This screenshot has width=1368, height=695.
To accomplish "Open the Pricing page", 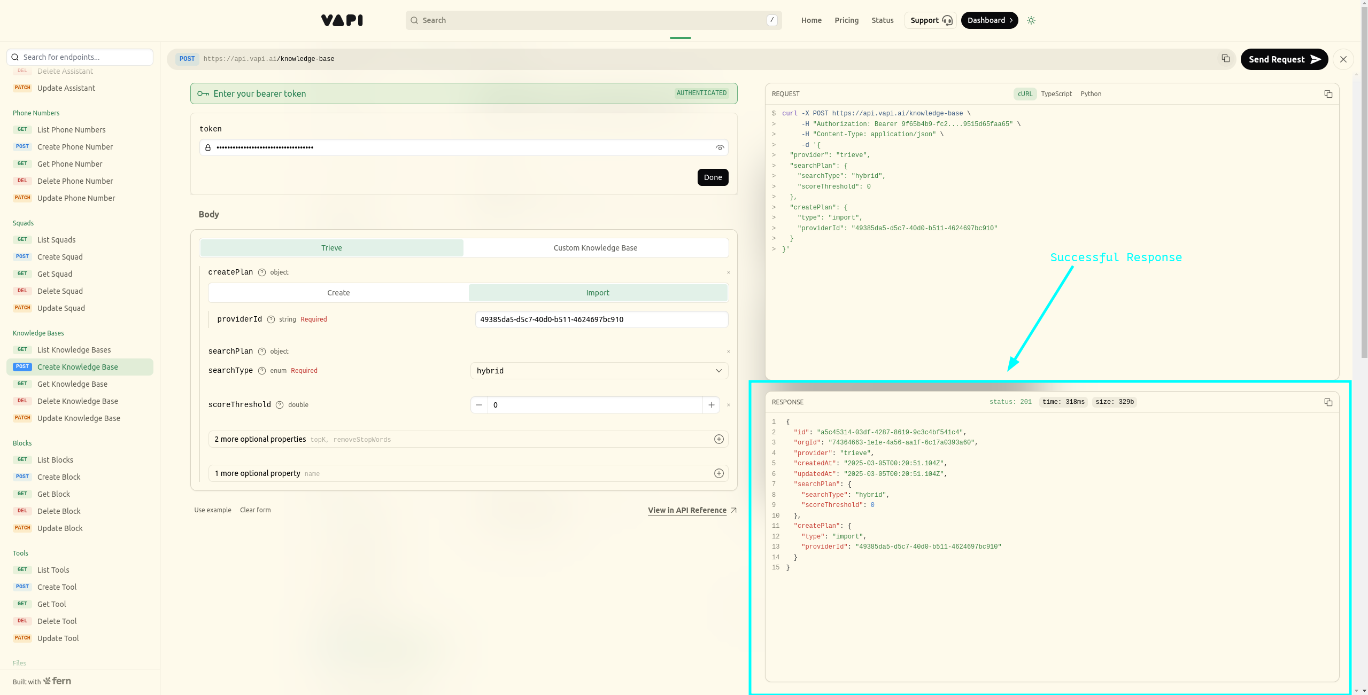I will point(846,20).
